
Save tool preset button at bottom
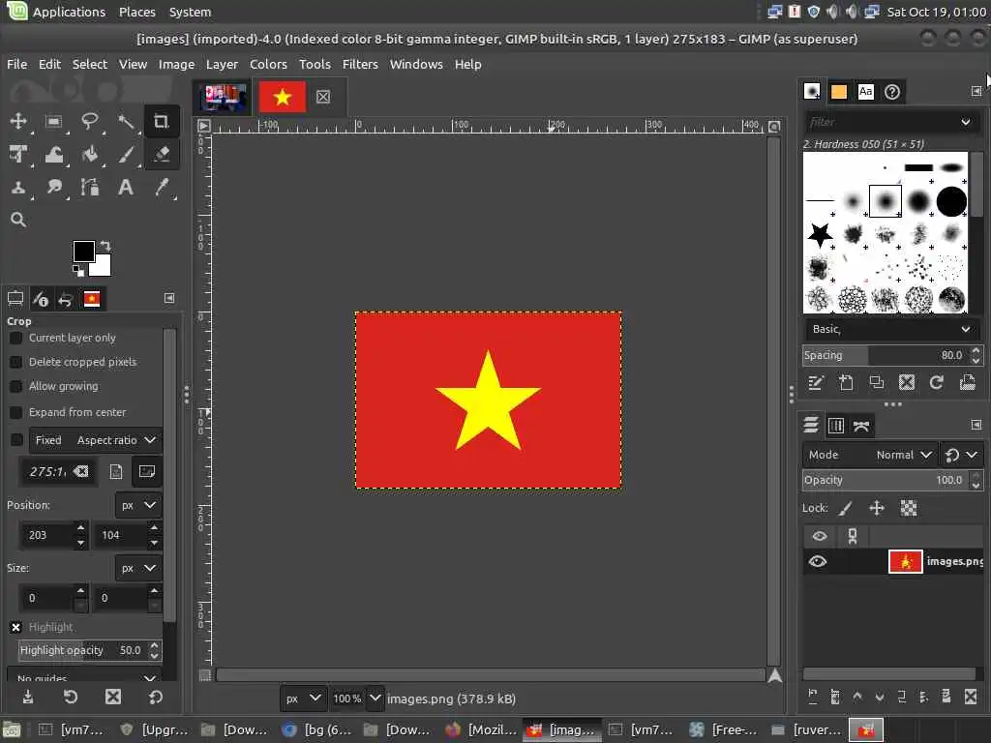point(28,697)
